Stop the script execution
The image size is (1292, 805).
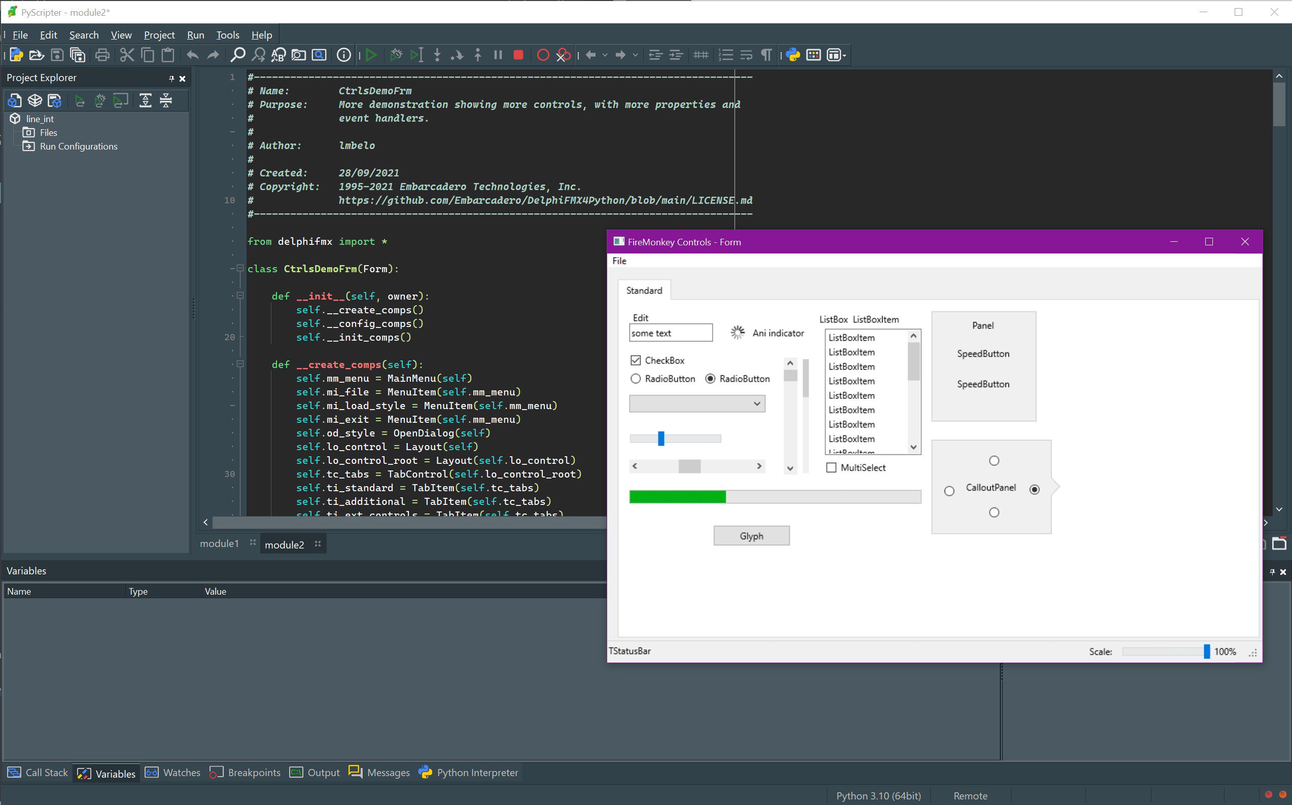pos(518,55)
